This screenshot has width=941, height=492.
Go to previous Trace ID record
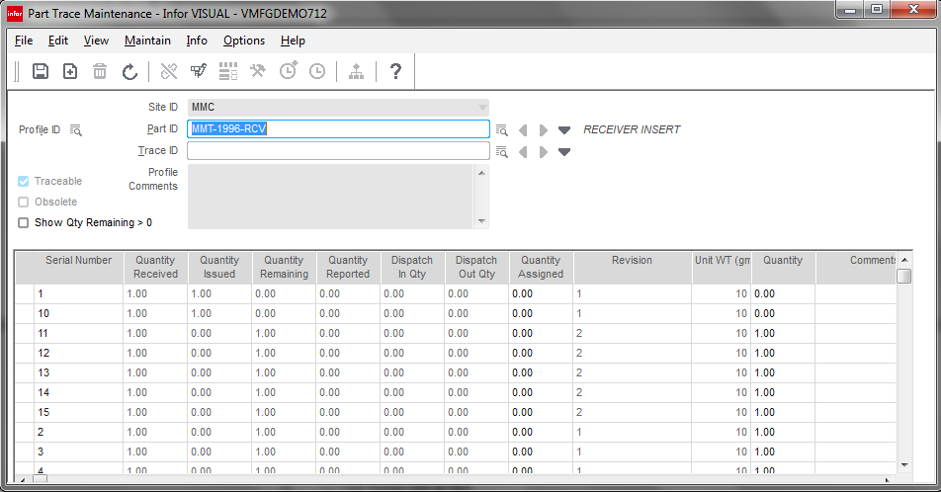click(523, 152)
